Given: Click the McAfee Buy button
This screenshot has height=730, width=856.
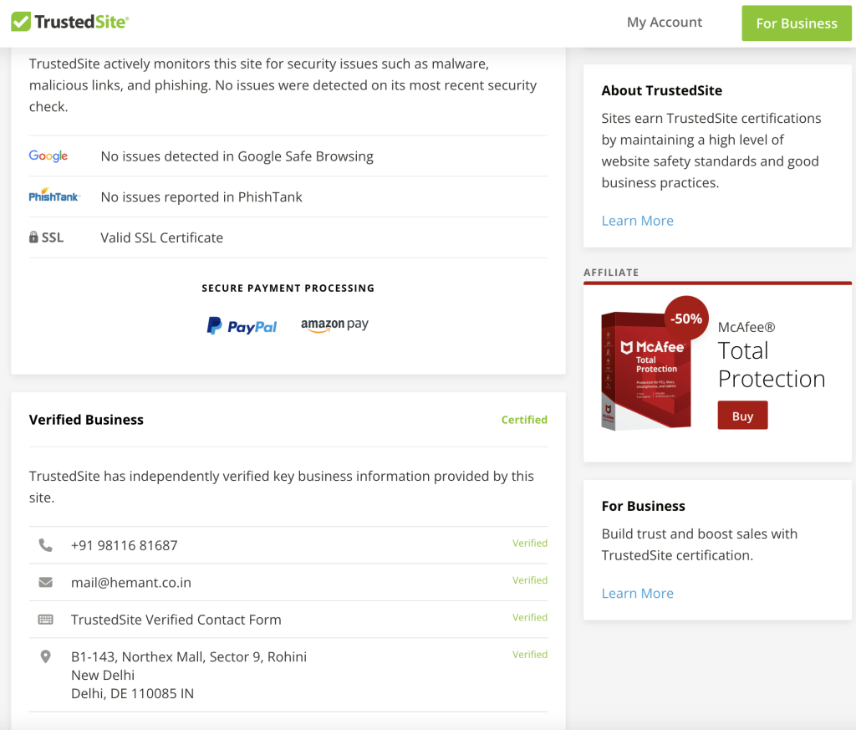Looking at the screenshot, I should (x=742, y=416).
